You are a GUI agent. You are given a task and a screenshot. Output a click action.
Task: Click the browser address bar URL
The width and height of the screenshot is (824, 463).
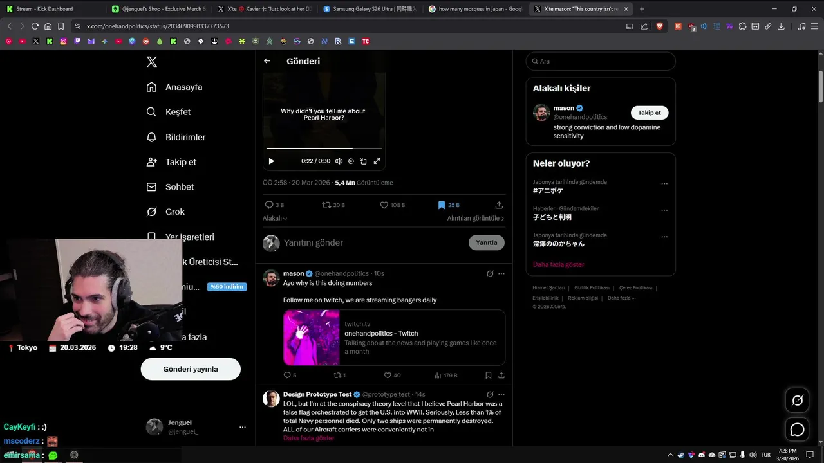tap(158, 26)
